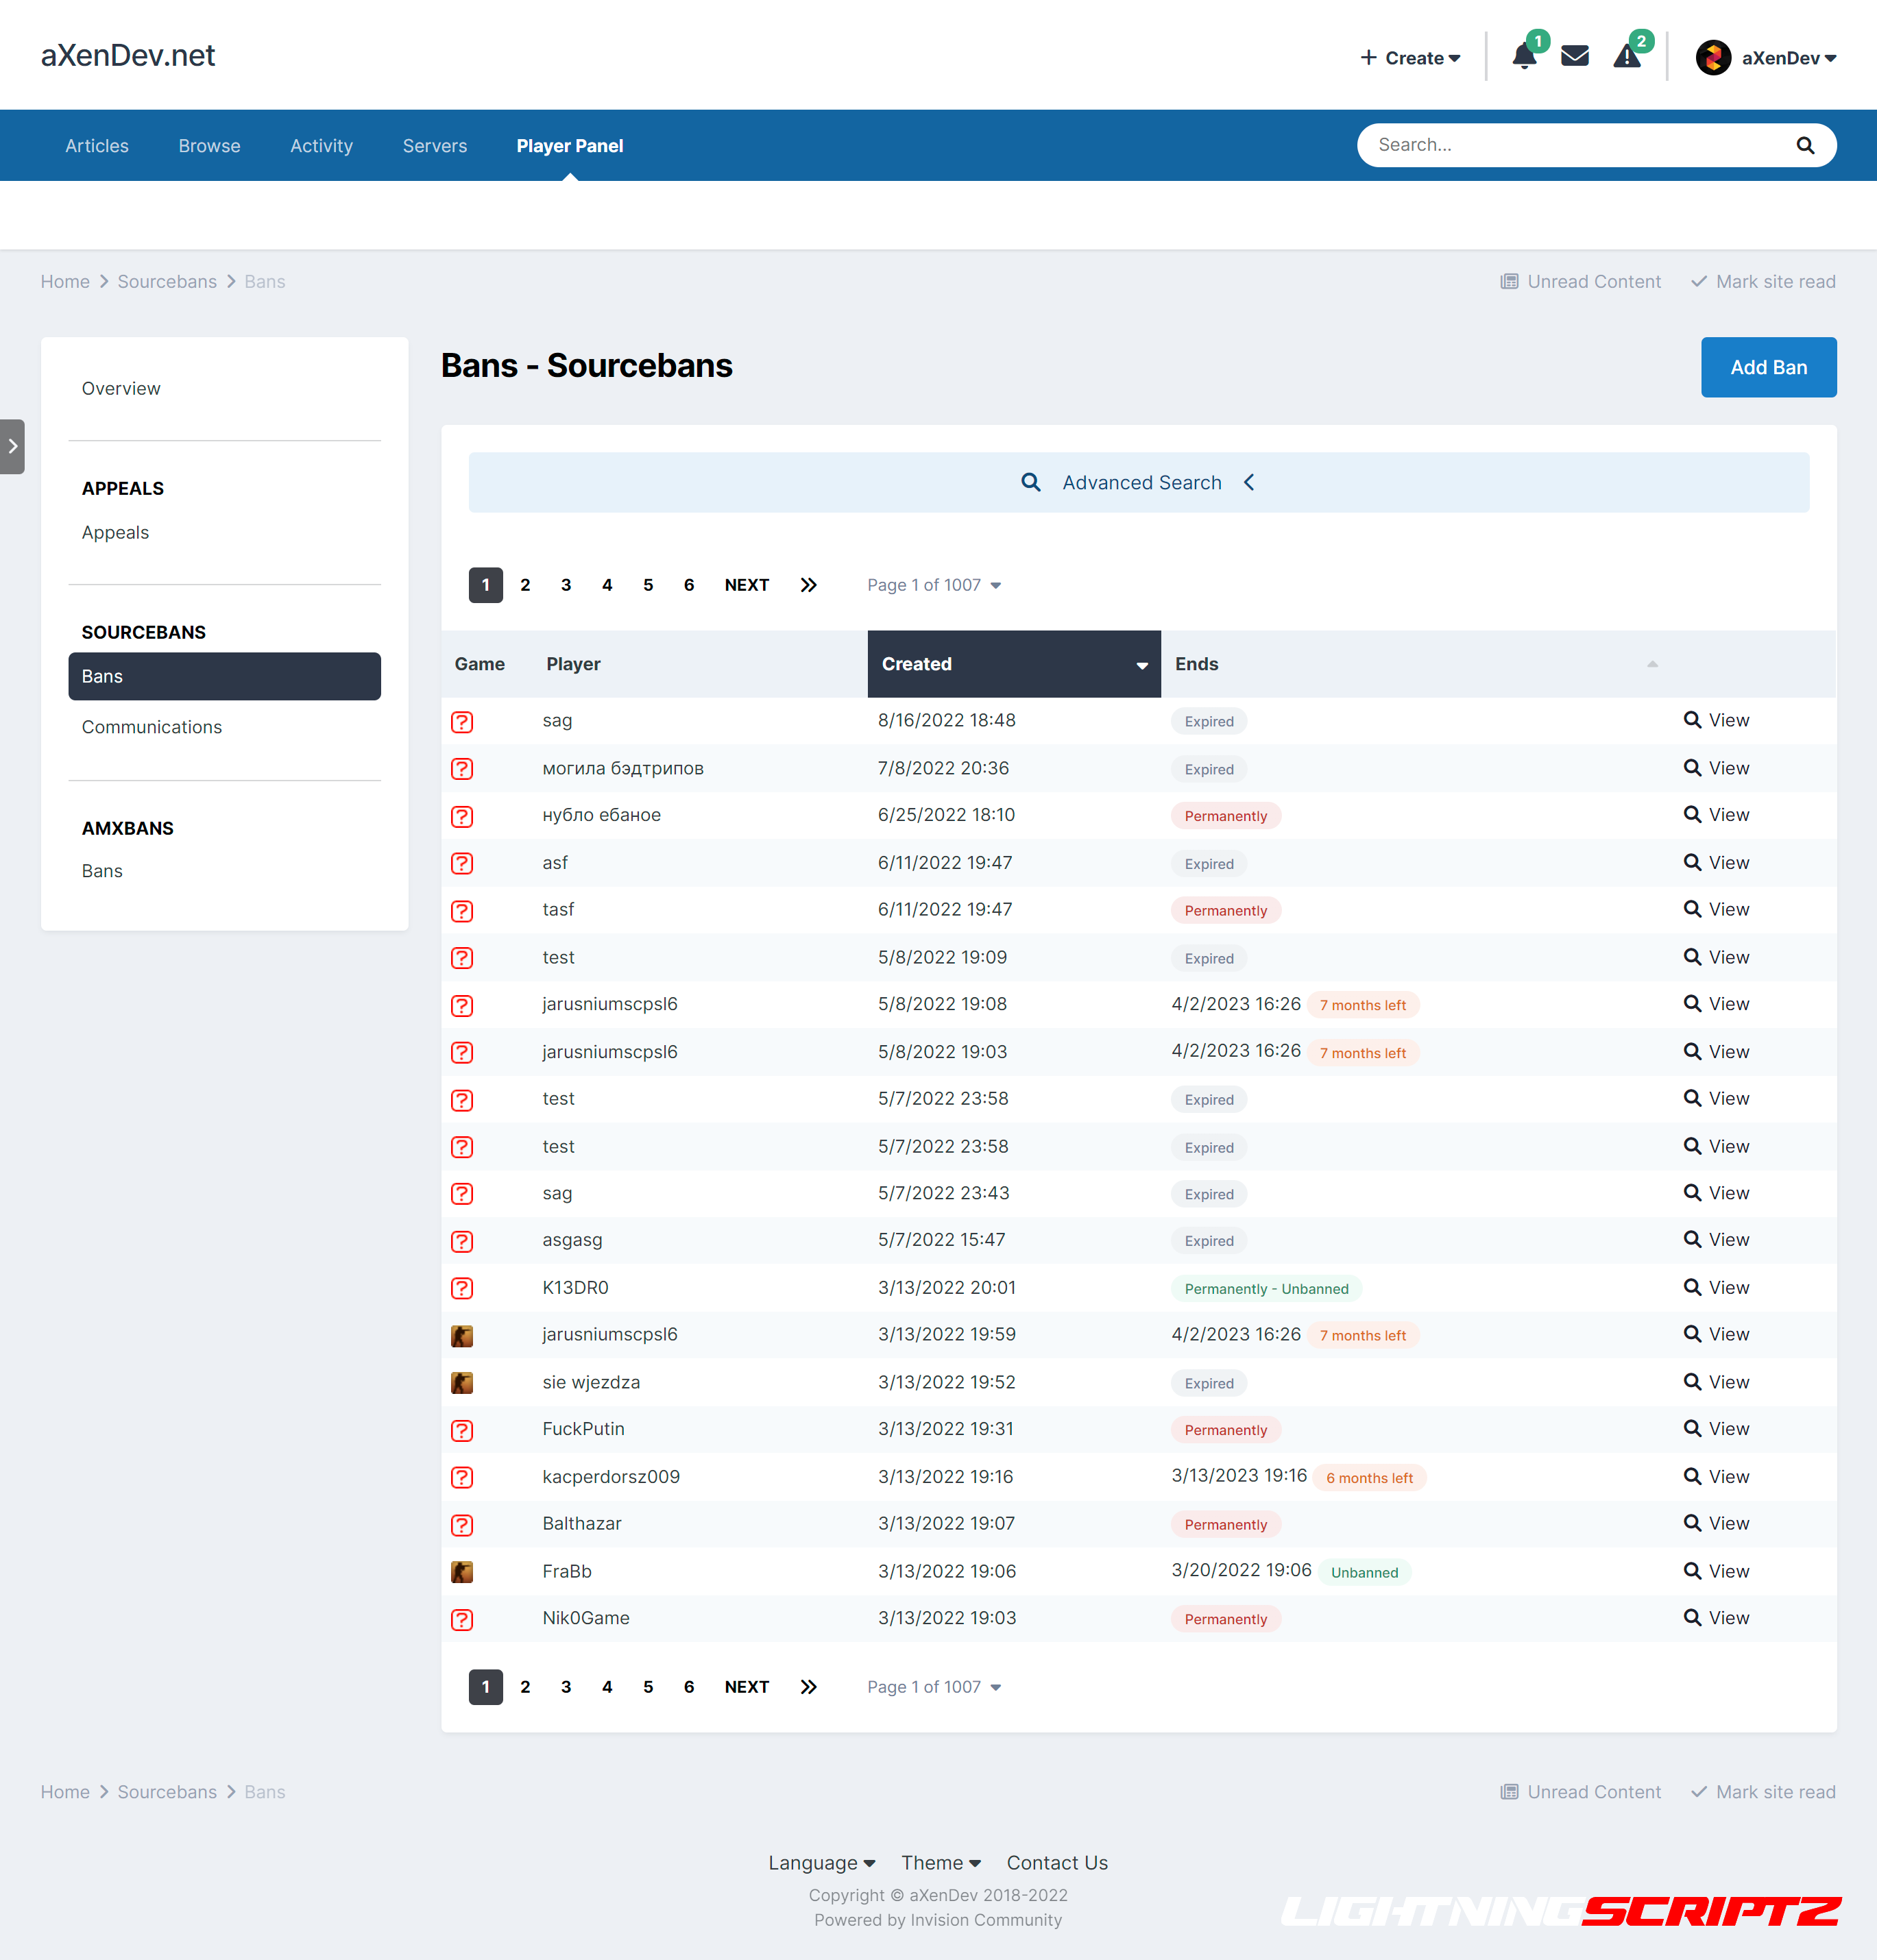This screenshot has width=1877, height=1960.
Task: Click the search magnifier icon in header
Action: pyautogui.click(x=1805, y=146)
